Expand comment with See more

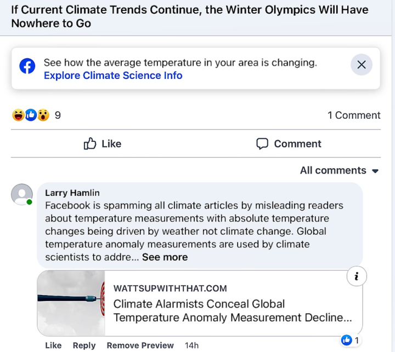(165, 257)
